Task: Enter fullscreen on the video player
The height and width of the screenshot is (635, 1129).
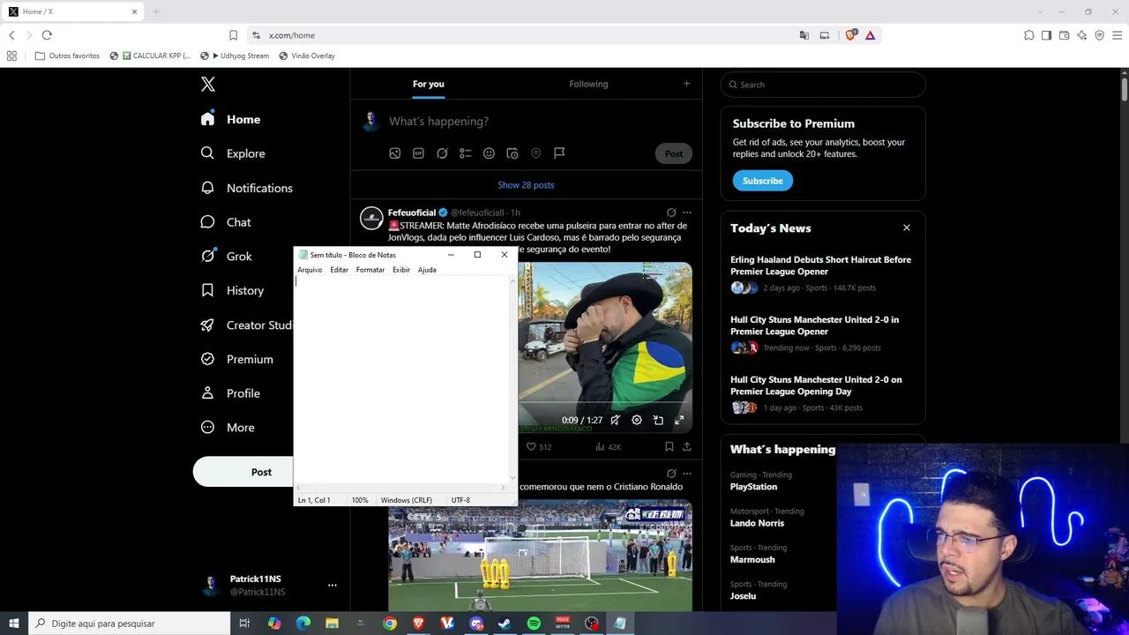Action: pyautogui.click(x=679, y=421)
